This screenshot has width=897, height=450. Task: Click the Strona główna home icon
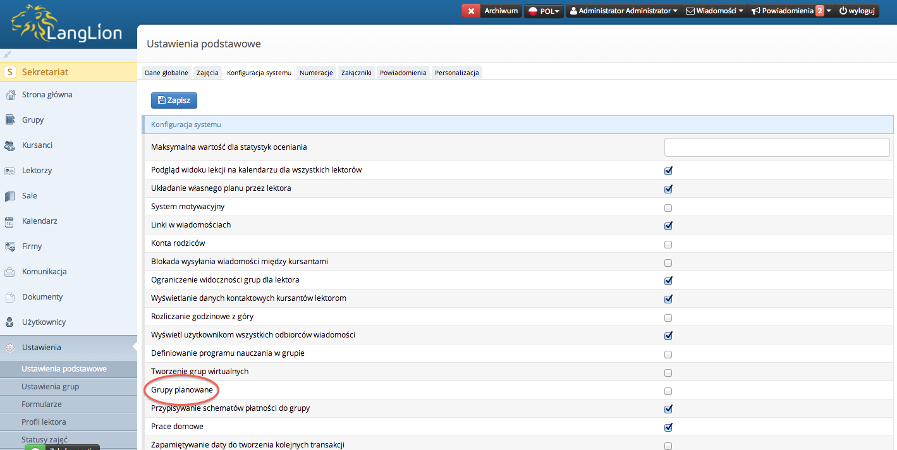[x=9, y=95]
